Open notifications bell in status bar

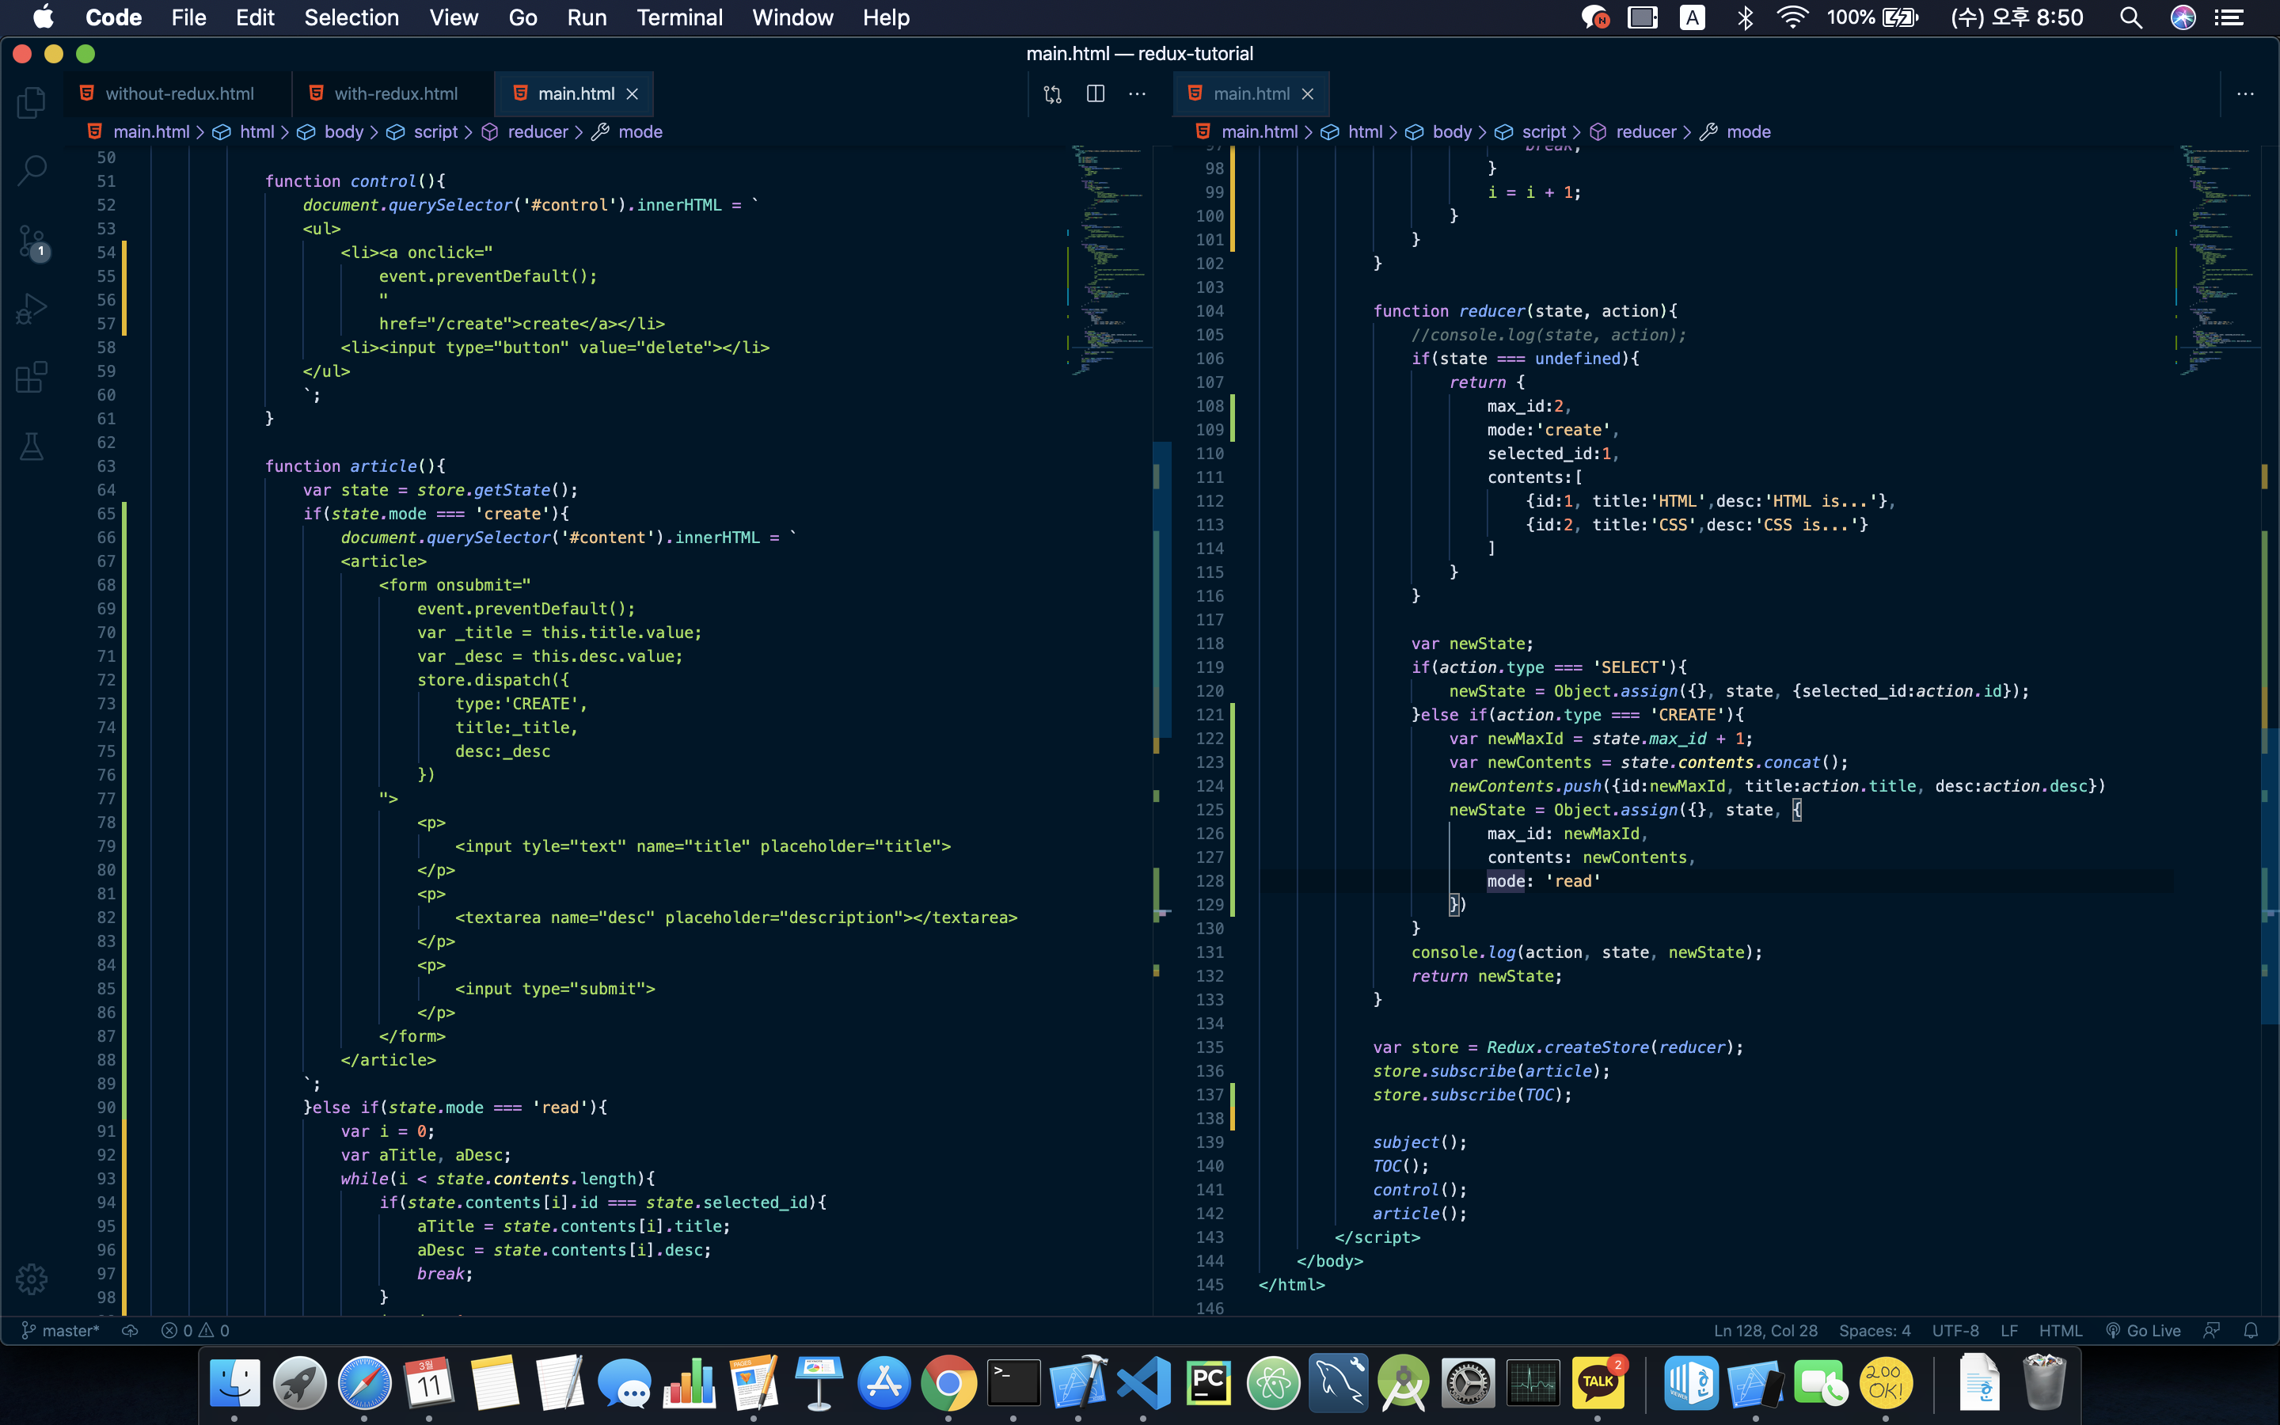2250,1330
